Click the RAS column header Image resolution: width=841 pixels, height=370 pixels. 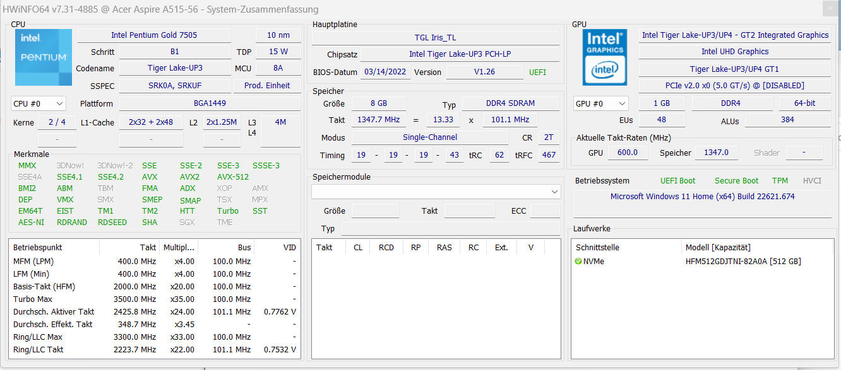click(x=444, y=248)
